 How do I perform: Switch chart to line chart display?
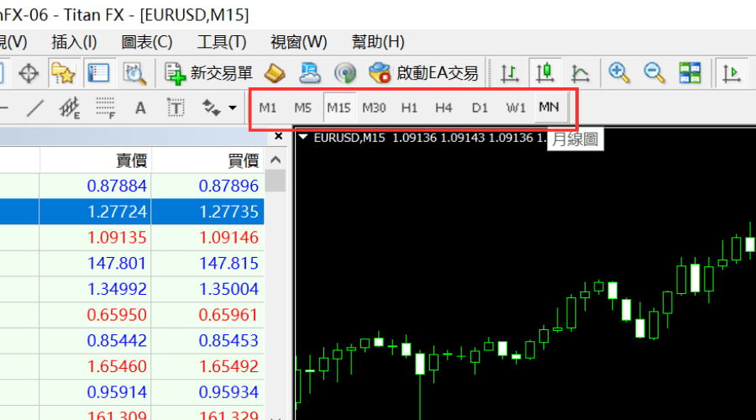[x=580, y=73]
